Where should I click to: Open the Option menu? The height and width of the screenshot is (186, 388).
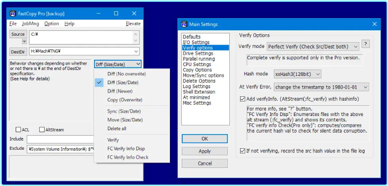tap(52, 24)
